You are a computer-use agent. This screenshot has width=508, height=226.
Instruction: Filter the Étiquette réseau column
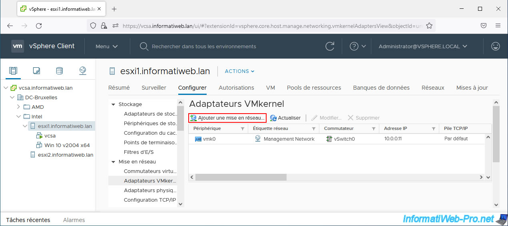click(x=314, y=129)
